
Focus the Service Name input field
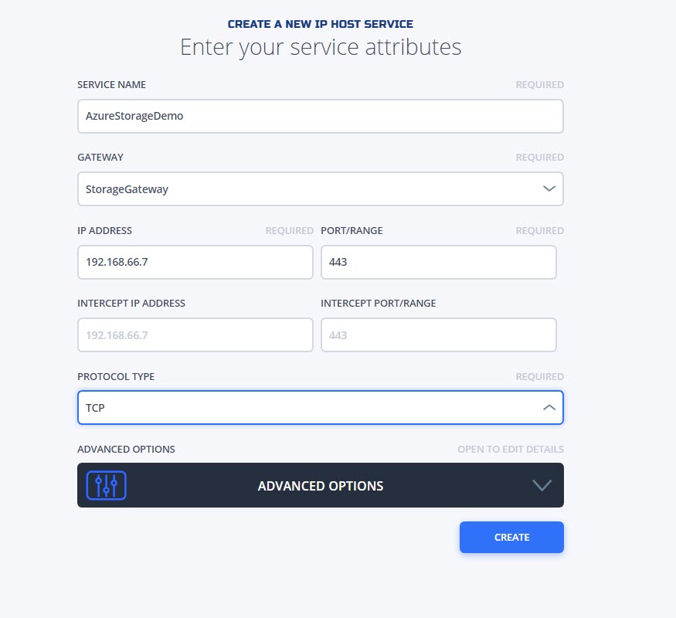(x=321, y=116)
